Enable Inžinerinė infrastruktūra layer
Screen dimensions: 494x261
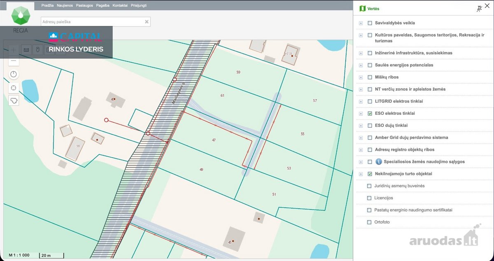coord(370,53)
